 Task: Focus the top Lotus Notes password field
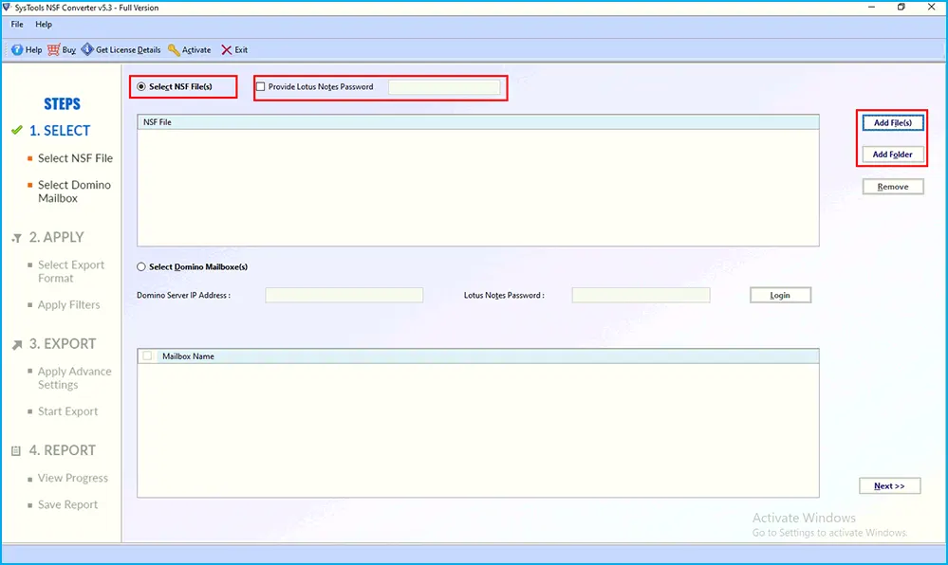click(444, 87)
